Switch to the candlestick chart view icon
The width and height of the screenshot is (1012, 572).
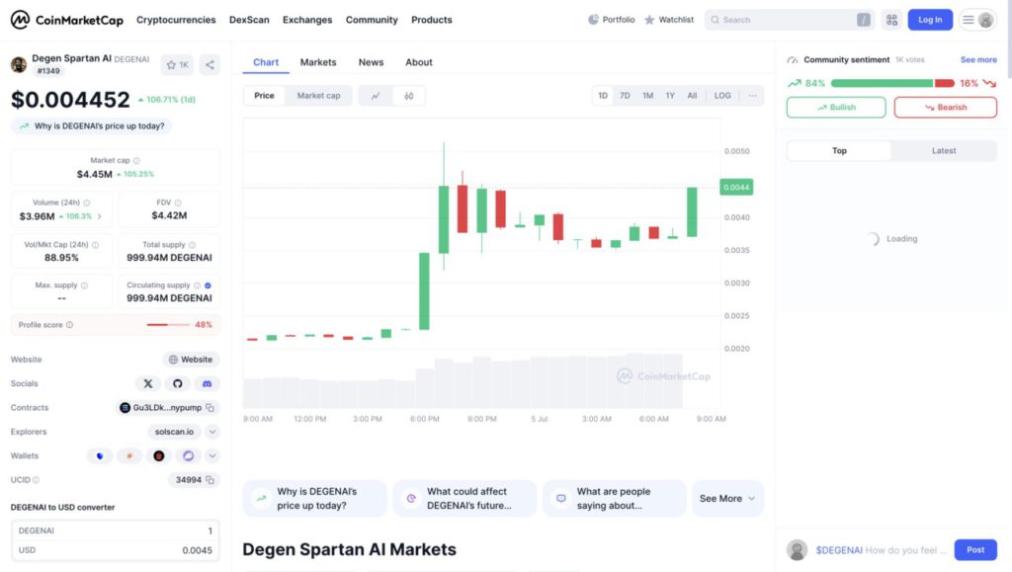[x=408, y=96]
